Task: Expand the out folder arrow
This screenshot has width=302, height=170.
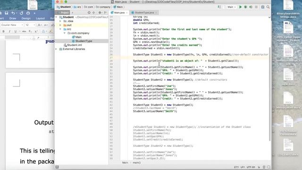Action: (x=60, y=25)
